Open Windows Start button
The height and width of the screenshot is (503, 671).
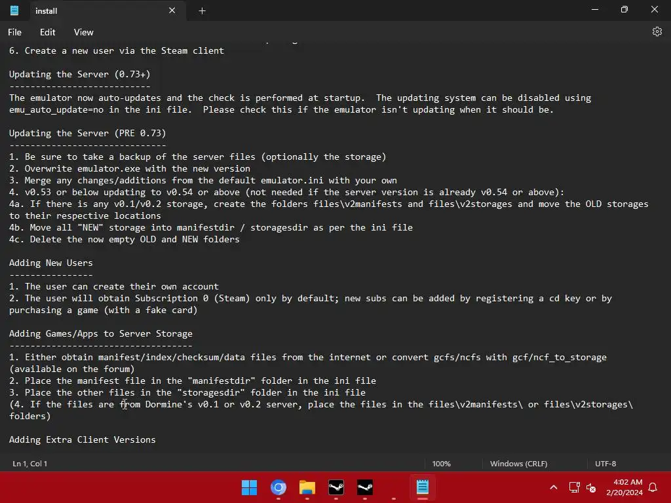(x=249, y=487)
